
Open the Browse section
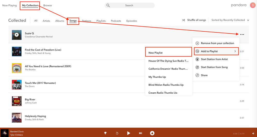coord(48,5)
